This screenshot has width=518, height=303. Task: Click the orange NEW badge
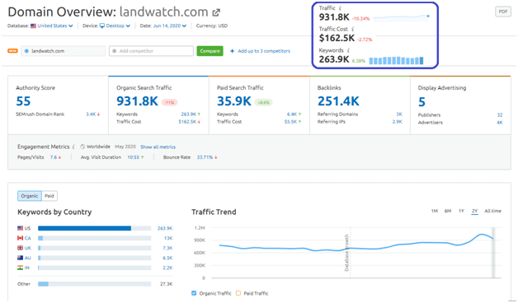coord(12,51)
